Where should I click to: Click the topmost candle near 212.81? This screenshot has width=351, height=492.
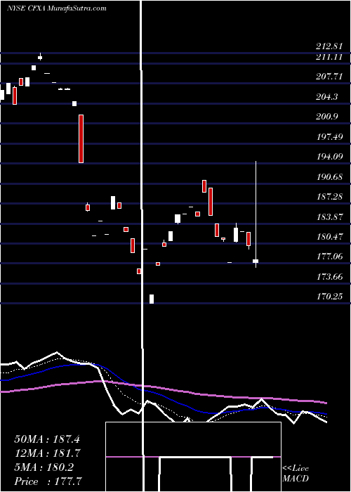click(40, 57)
